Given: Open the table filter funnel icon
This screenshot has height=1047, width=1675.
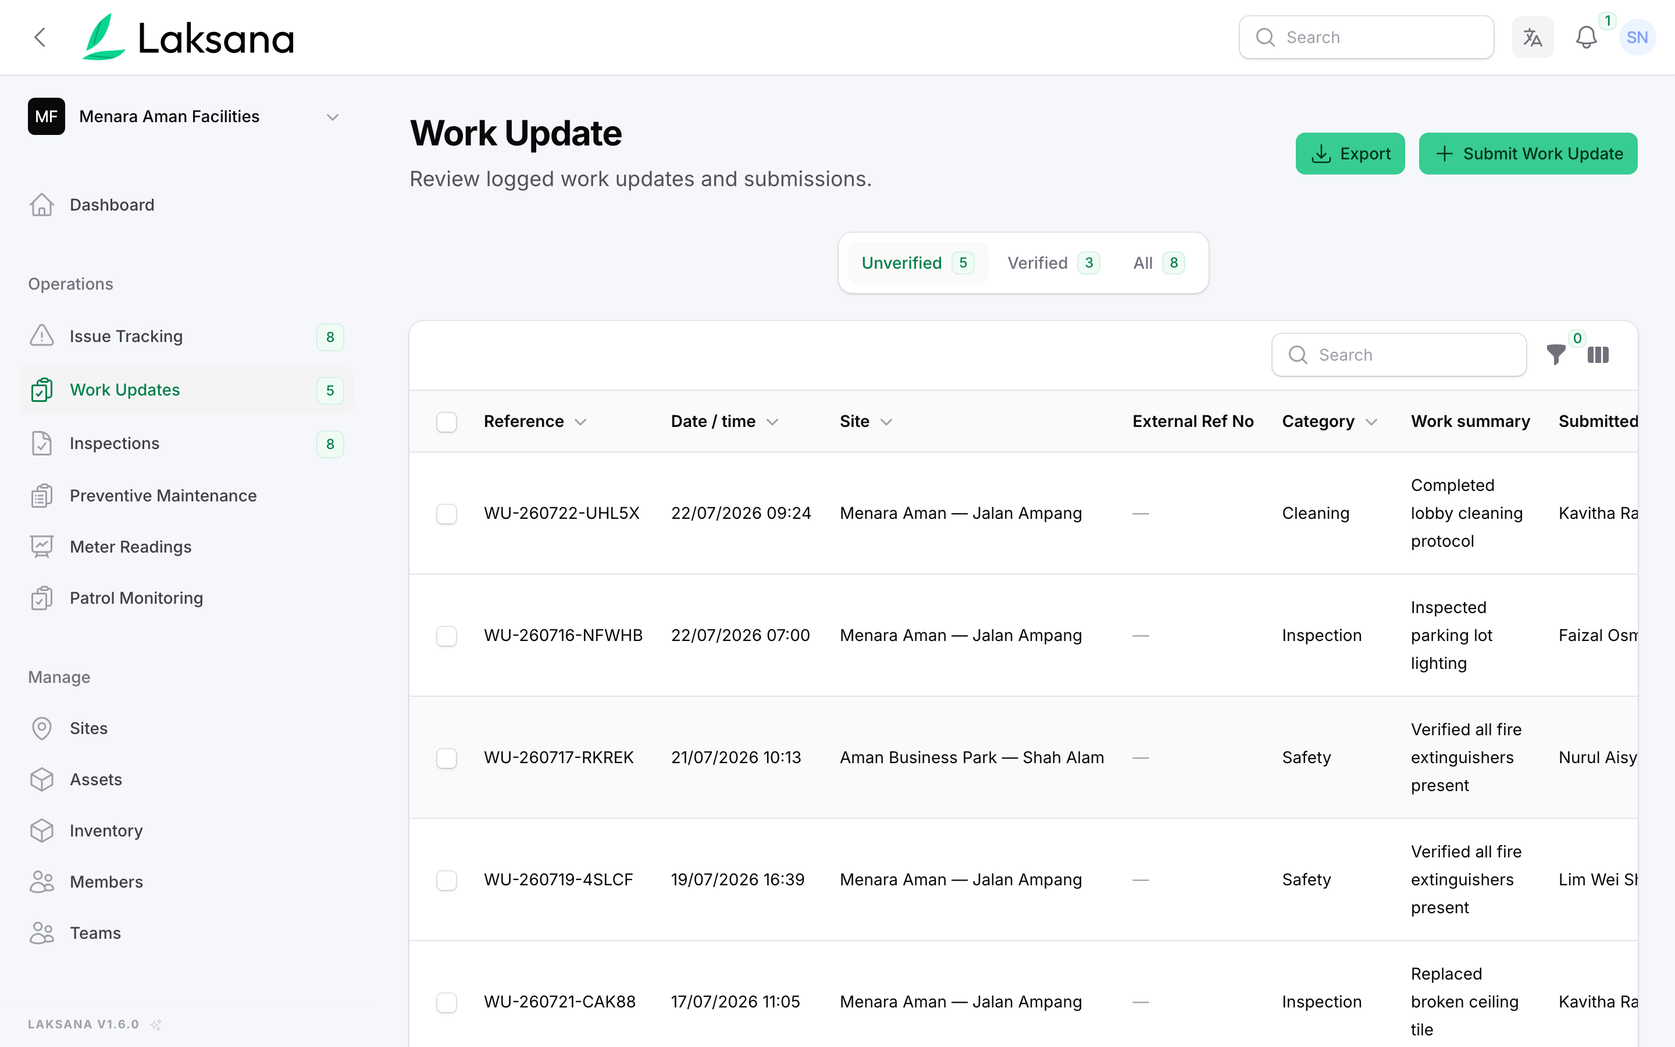Looking at the screenshot, I should [1556, 355].
